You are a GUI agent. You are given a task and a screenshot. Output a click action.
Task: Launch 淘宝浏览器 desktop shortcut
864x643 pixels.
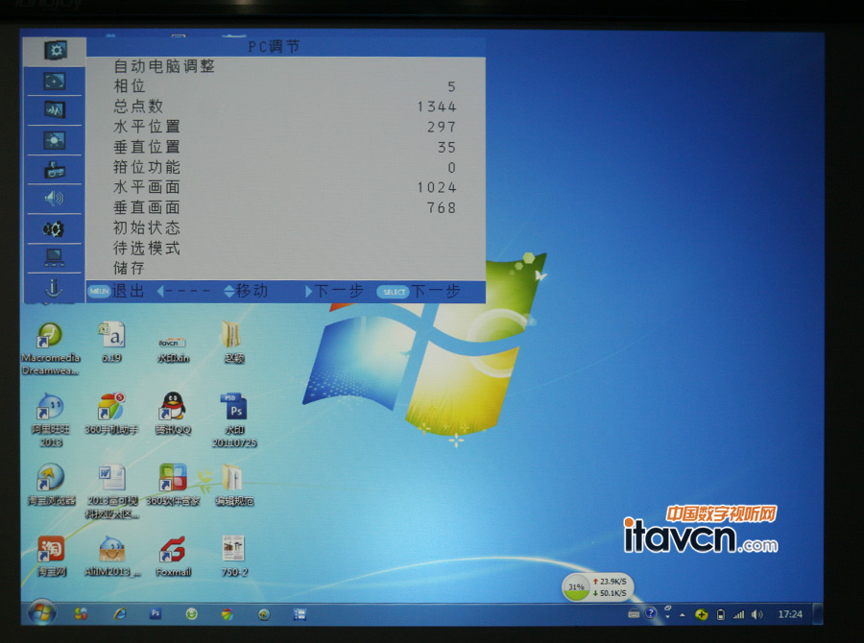pos(51,485)
